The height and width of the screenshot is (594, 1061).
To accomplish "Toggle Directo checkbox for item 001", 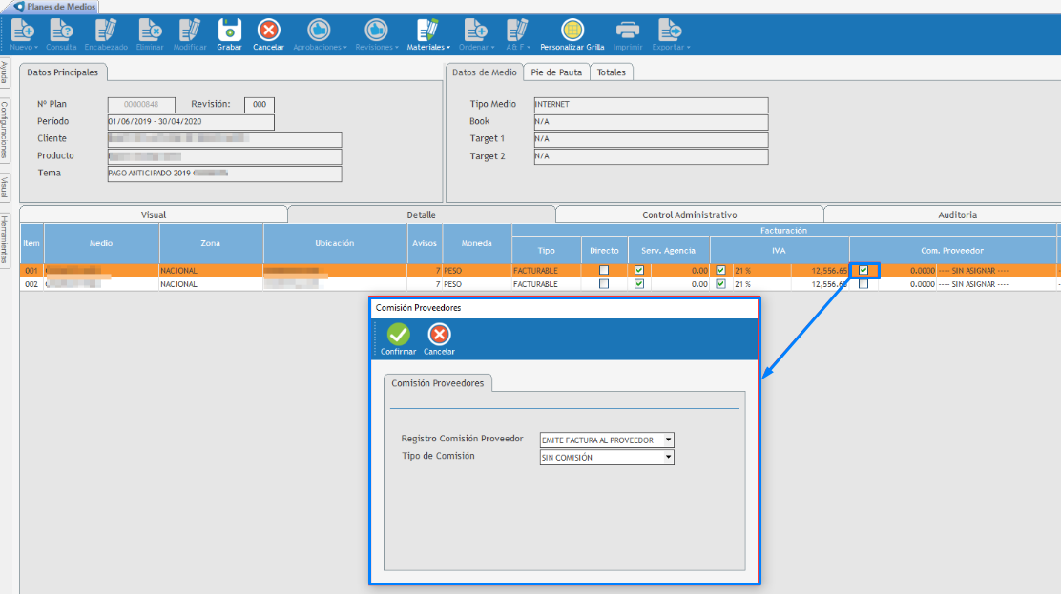I will pyautogui.click(x=604, y=271).
